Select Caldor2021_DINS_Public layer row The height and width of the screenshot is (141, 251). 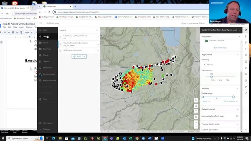[x=79, y=37]
